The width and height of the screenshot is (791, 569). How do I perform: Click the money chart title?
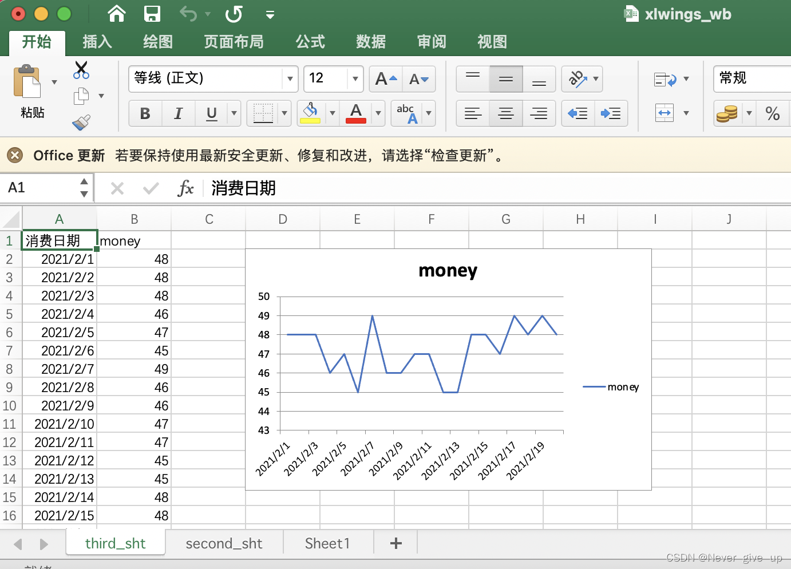(x=448, y=271)
